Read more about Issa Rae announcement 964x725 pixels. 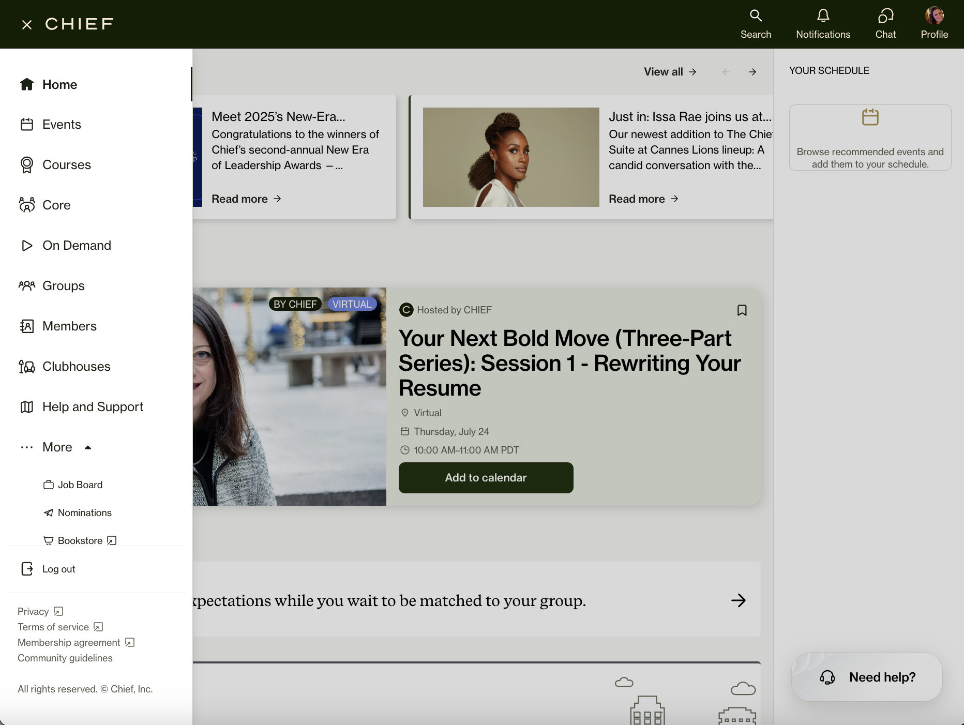point(643,199)
